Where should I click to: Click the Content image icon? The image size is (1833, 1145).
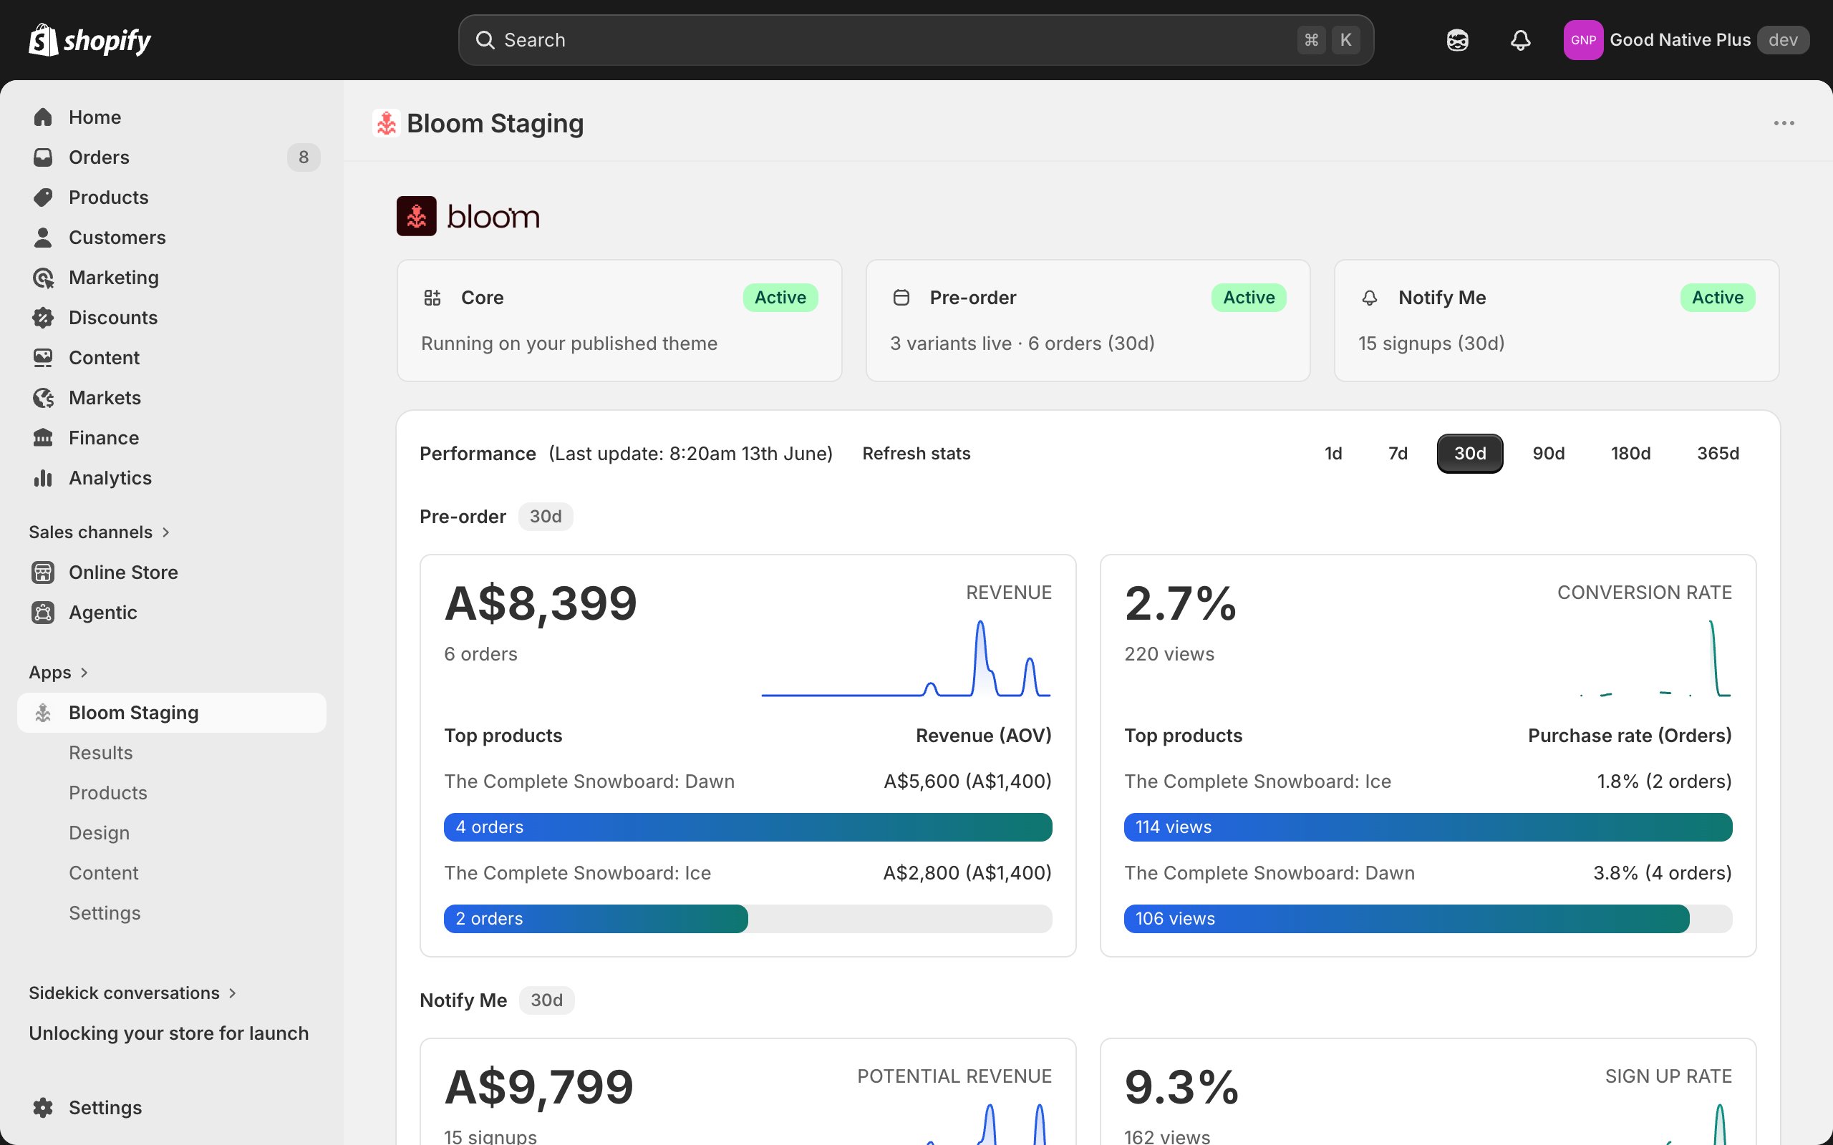43,359
